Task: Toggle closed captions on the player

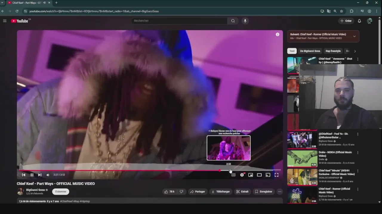Action: tap(233, 175)
